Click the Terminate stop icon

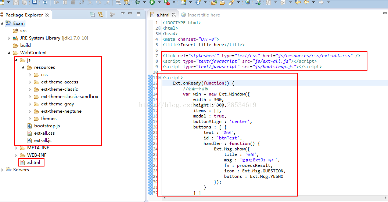point(73,3)
